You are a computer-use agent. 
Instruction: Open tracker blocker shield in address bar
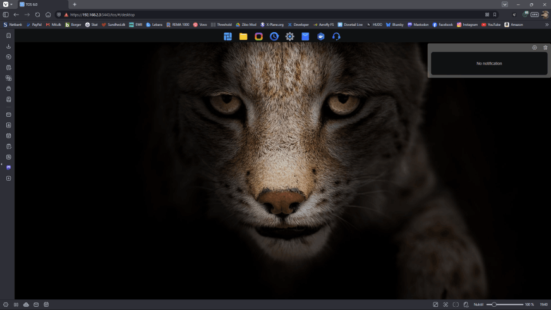[x=59, y=15]
